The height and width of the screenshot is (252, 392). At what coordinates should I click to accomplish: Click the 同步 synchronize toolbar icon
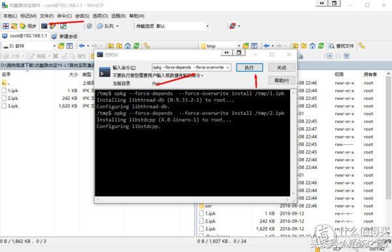[28, 26]
